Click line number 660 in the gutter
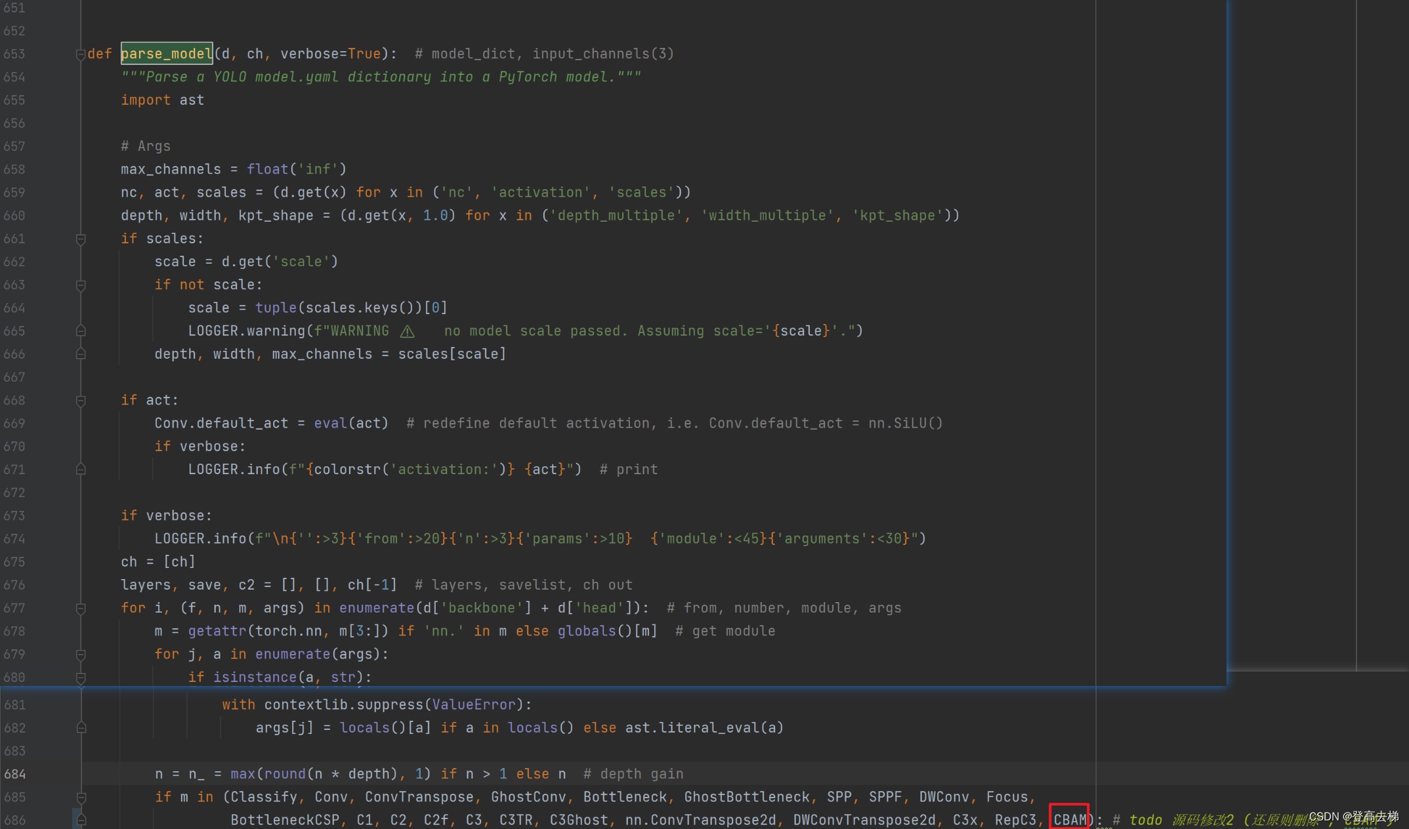 point(14,216)
